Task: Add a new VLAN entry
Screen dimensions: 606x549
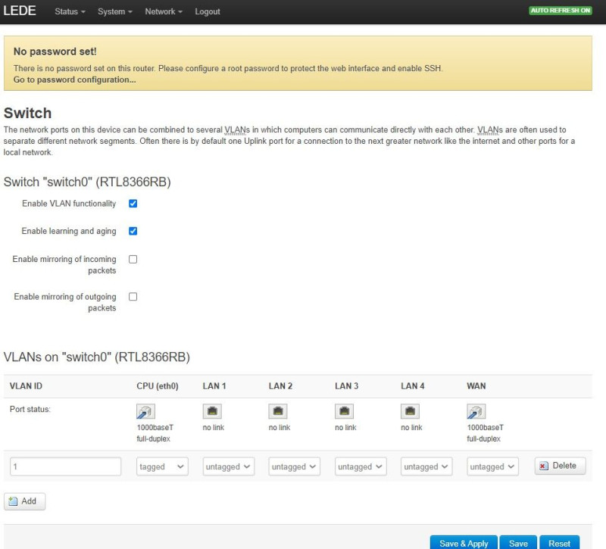Action: click(24, 501)
